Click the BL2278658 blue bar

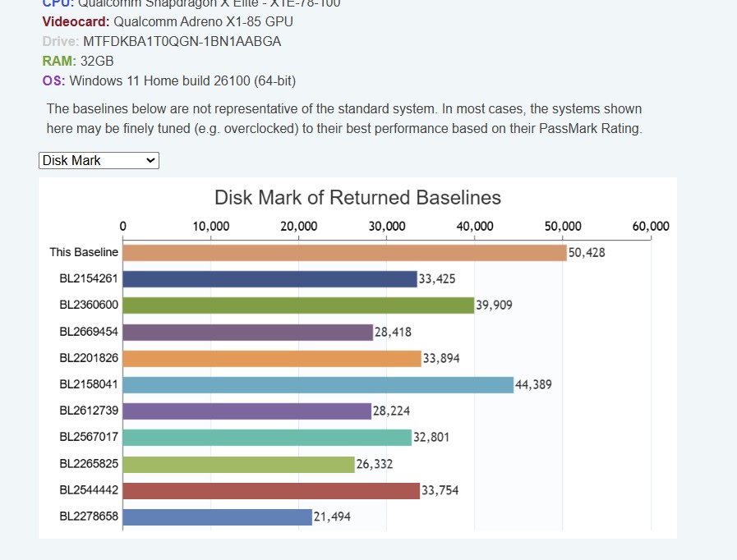click(217, 517)
